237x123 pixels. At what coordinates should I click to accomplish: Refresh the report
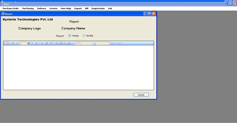(51, 43)
